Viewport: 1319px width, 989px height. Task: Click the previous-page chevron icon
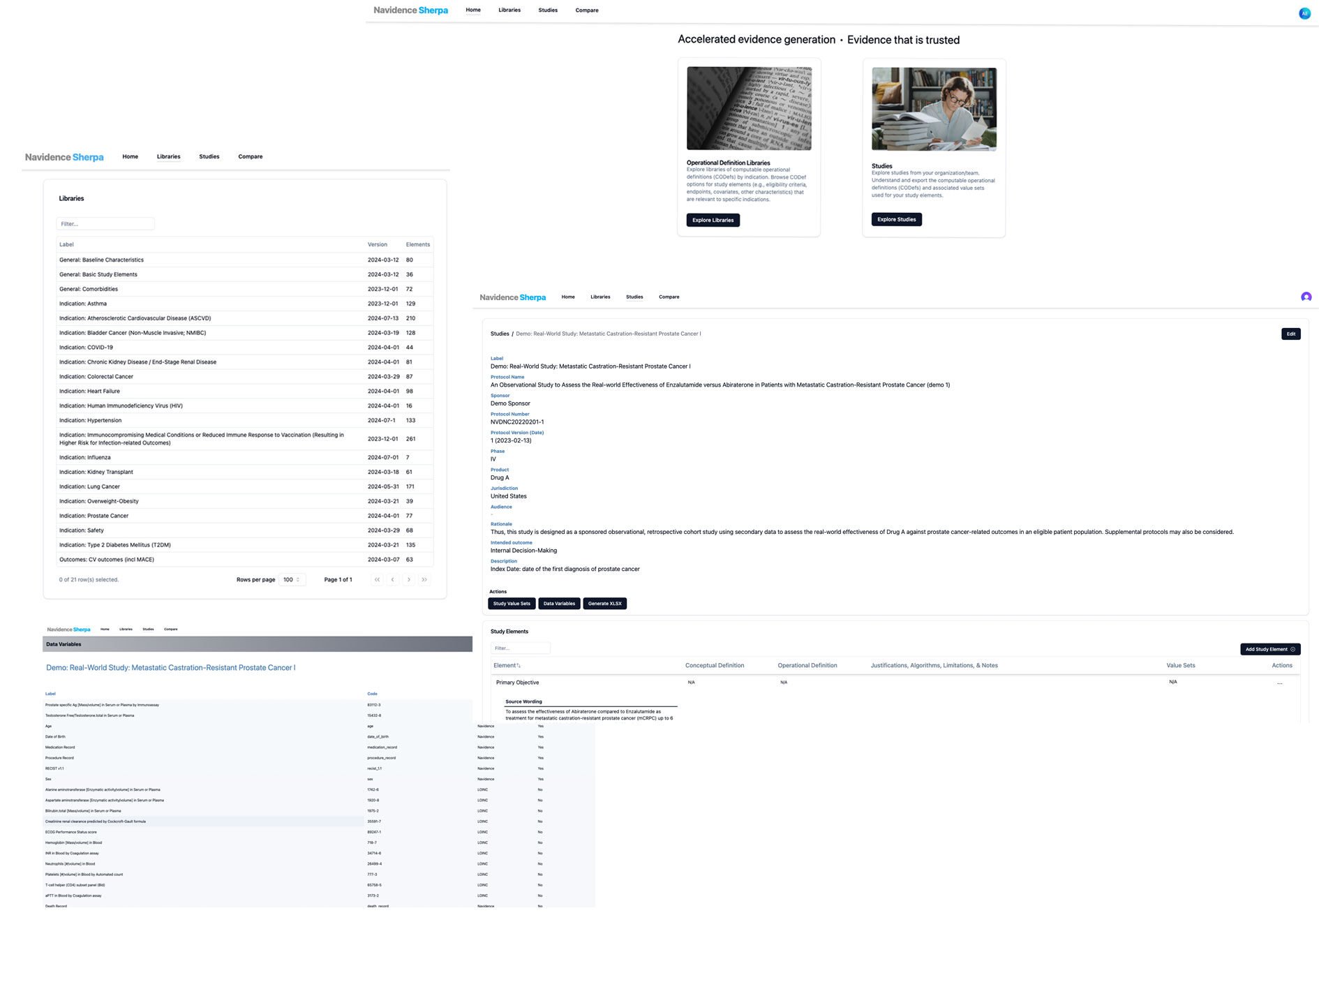coord(393,579)
